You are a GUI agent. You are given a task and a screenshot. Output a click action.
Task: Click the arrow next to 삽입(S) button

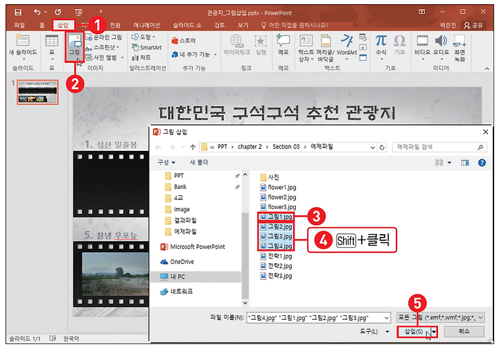434,332
